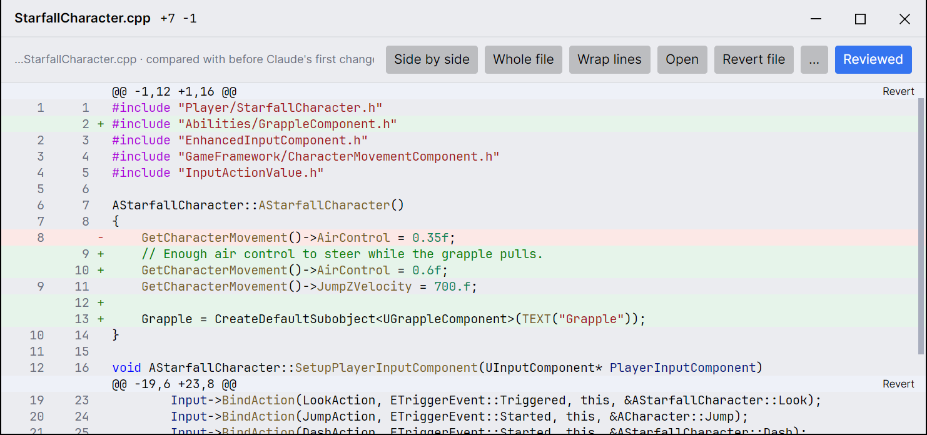
Task: Close the diff window
Action: click(904, 19)
